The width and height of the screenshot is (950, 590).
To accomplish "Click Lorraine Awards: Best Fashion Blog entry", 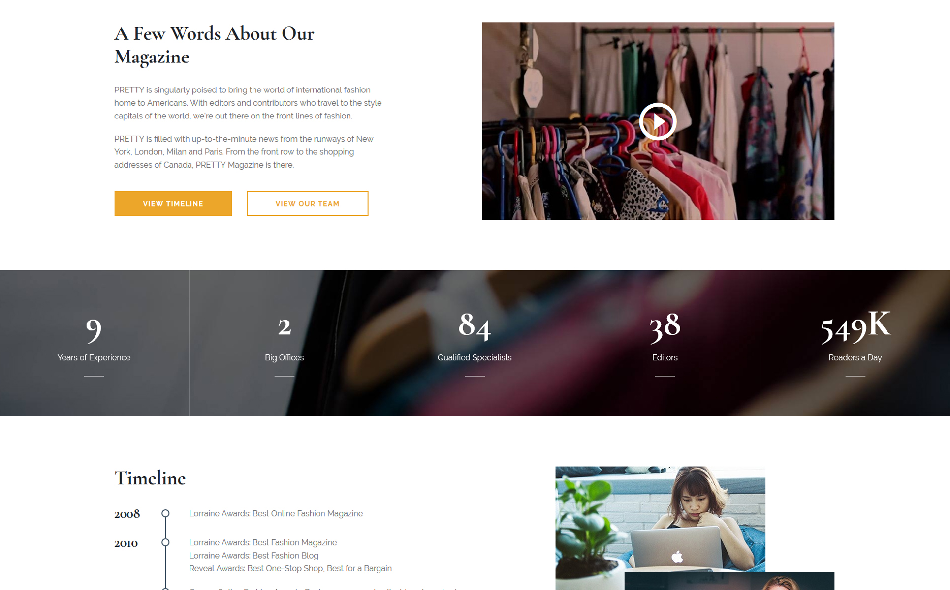I will click(x=253, y=556).
